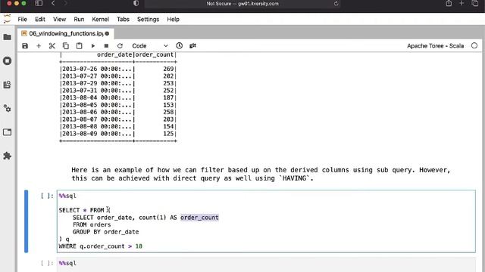Screen dimensions: 485x272
Task: Interrupt the kernel with stop icon
Action: (106, 46)
